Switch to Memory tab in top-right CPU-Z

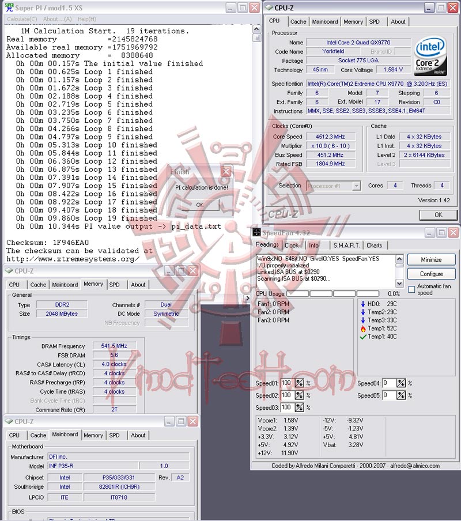pos(353,21)
